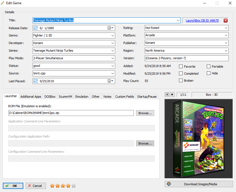This screenshot has height=192, width=236.
Task: Browse for the ROM file
Action: tap(145, 113)
